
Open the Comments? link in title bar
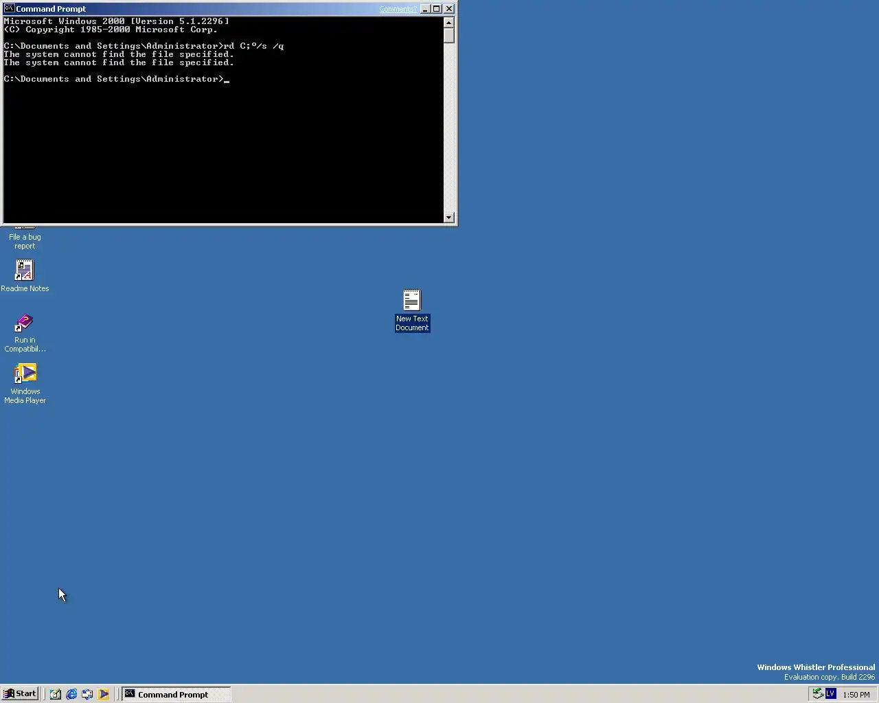pos(398,9)
